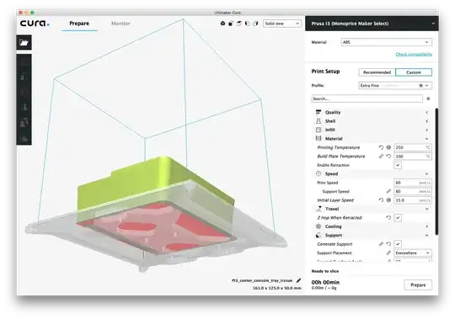Image resolution: width=455 pixels, height=319 pixels.
Task: Open the Solid view mode dropdown
Action: tap(281, 24)
